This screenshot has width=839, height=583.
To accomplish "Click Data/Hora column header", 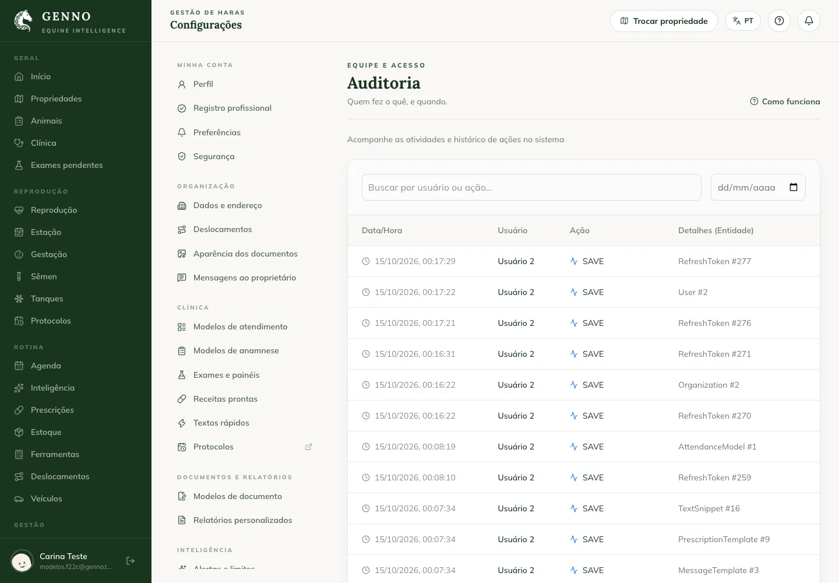I will (382, 230).
